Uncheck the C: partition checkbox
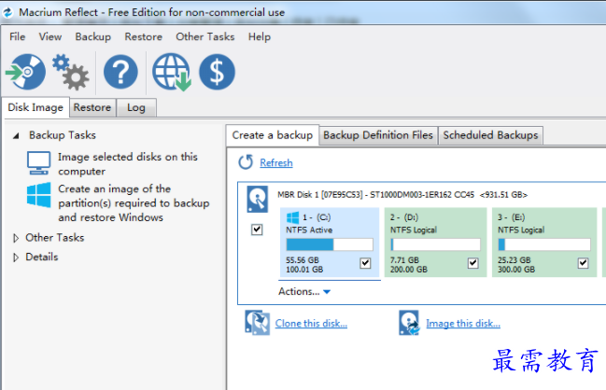The width and height of the screenshot is (606, 390). [x=365, y=263]
